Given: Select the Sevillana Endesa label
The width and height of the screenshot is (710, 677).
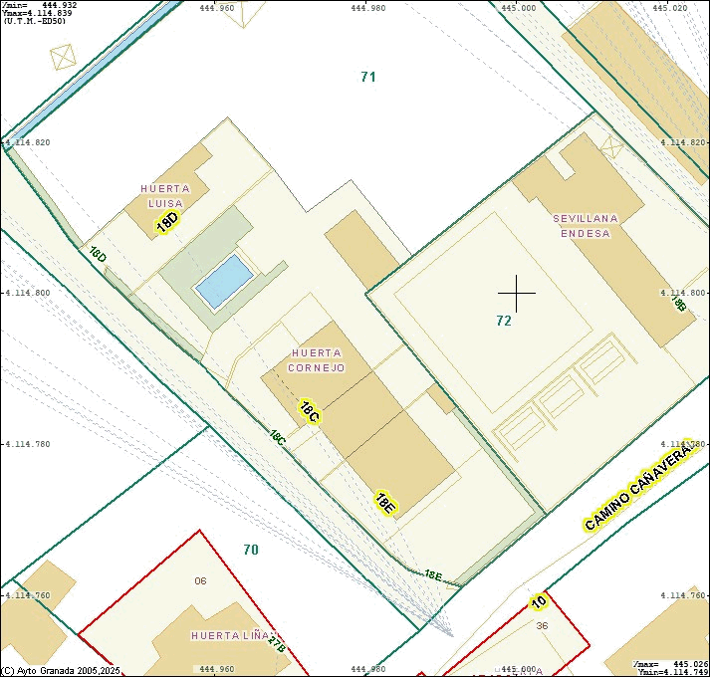Looking at the screenshot, I should 586,226.
